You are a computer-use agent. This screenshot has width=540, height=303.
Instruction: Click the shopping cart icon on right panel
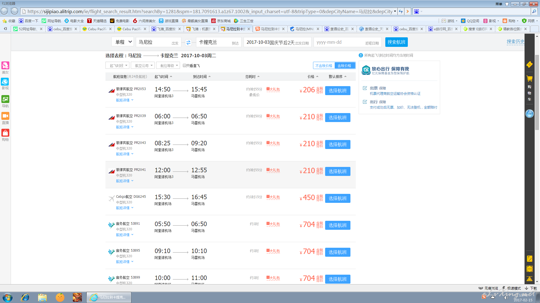point(529,79)
